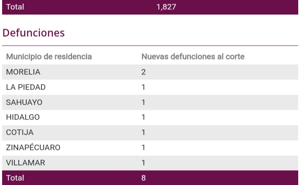Click the Defunciones section heading

pyautogui.click(x=33, y=33)
